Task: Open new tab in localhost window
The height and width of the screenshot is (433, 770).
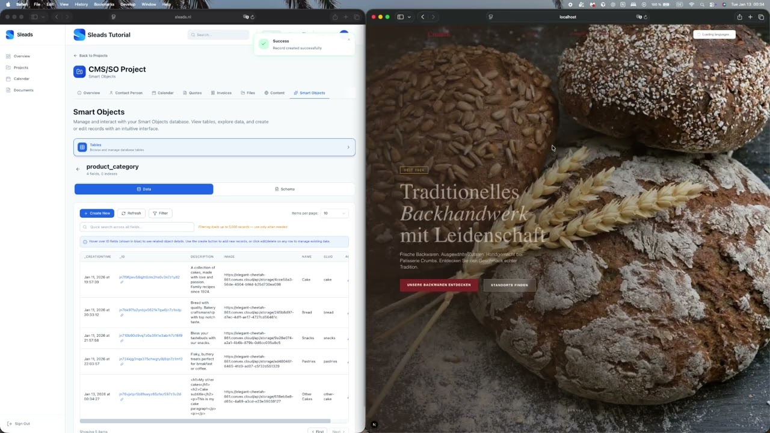Action: click(x=750, y=17)
